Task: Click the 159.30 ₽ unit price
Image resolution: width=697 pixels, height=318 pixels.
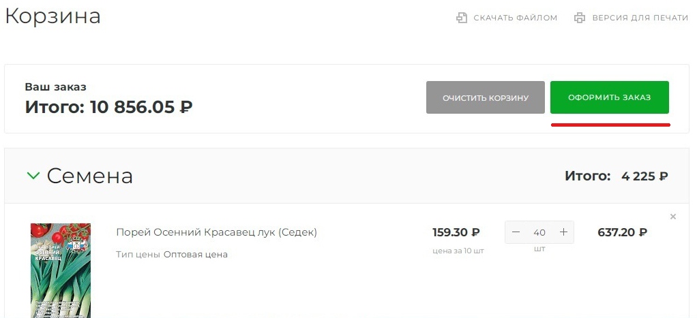Action: [456, 232]
